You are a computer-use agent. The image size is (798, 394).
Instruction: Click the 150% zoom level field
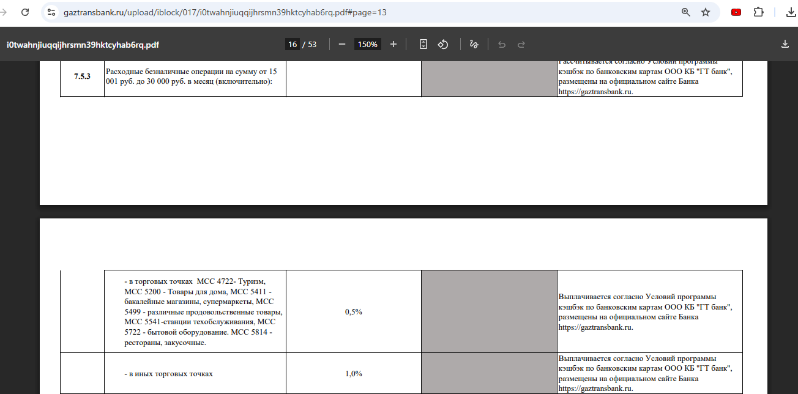pos(368,44)
